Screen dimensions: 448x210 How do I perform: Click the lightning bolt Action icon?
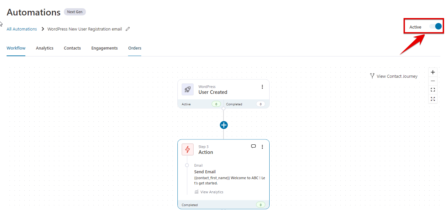[188, 150]
